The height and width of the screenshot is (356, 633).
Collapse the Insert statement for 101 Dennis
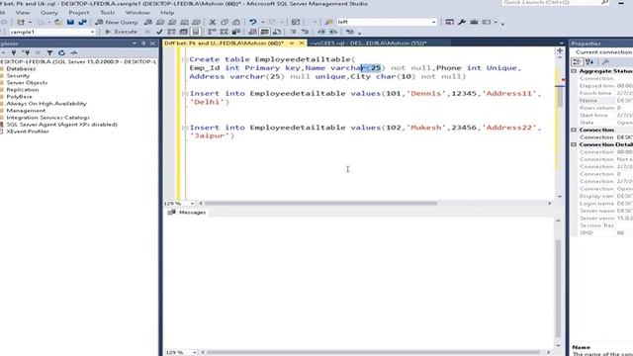pos(185,94)
